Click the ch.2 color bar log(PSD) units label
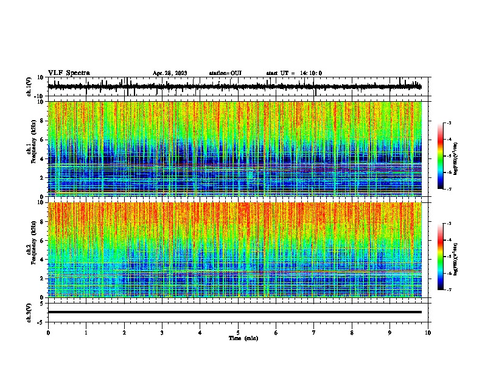 click(456, 259)
